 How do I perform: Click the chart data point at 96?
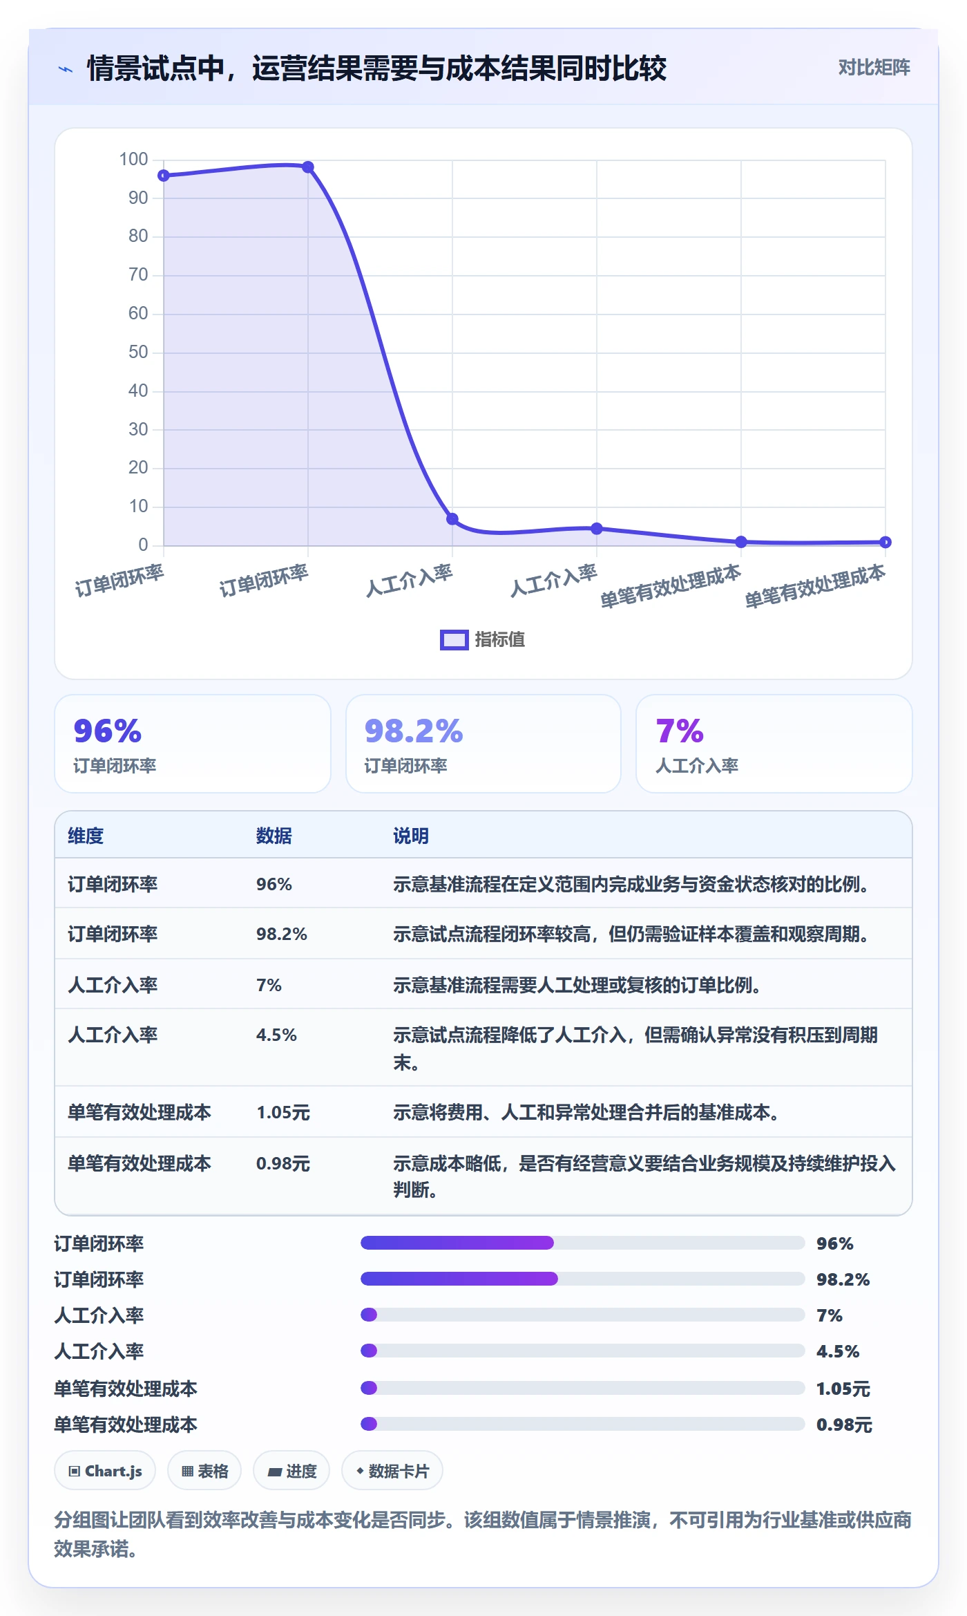click(164, 176)
